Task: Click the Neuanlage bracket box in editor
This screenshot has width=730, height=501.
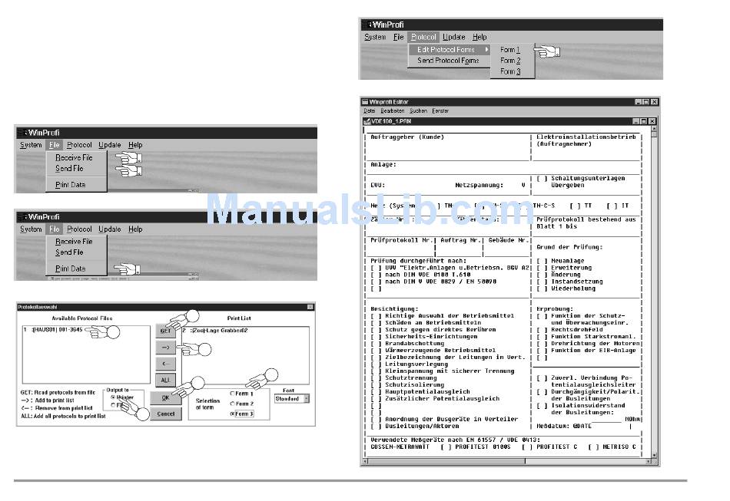Action: point(542,261)
